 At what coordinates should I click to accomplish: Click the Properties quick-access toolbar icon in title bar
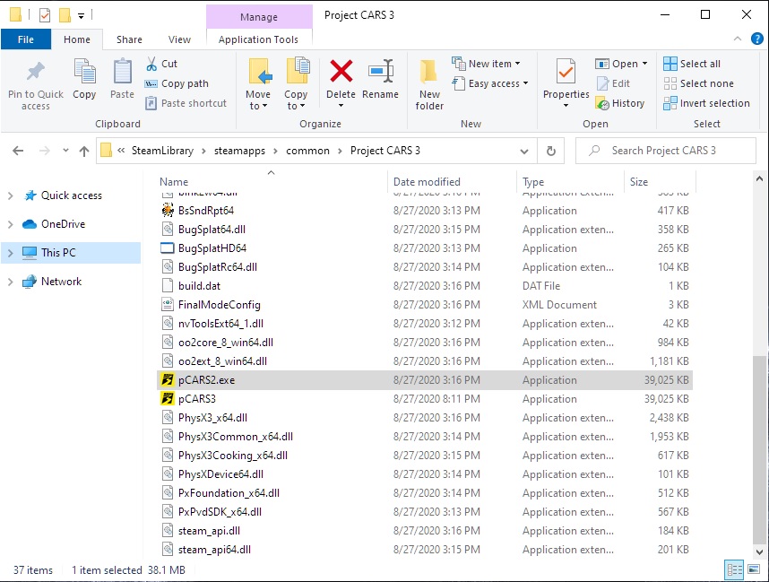(45, 16)
